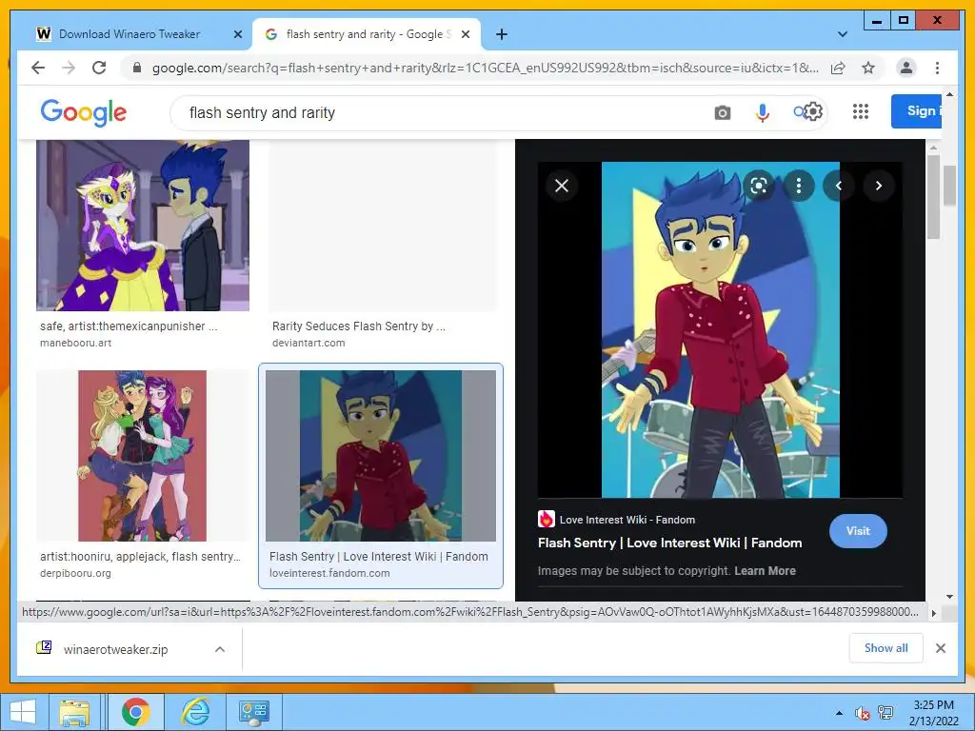Select the Flash Sentry Love Interest Wiki thumbnail
This screenshot has width=975, height=731.
(381, 456)
